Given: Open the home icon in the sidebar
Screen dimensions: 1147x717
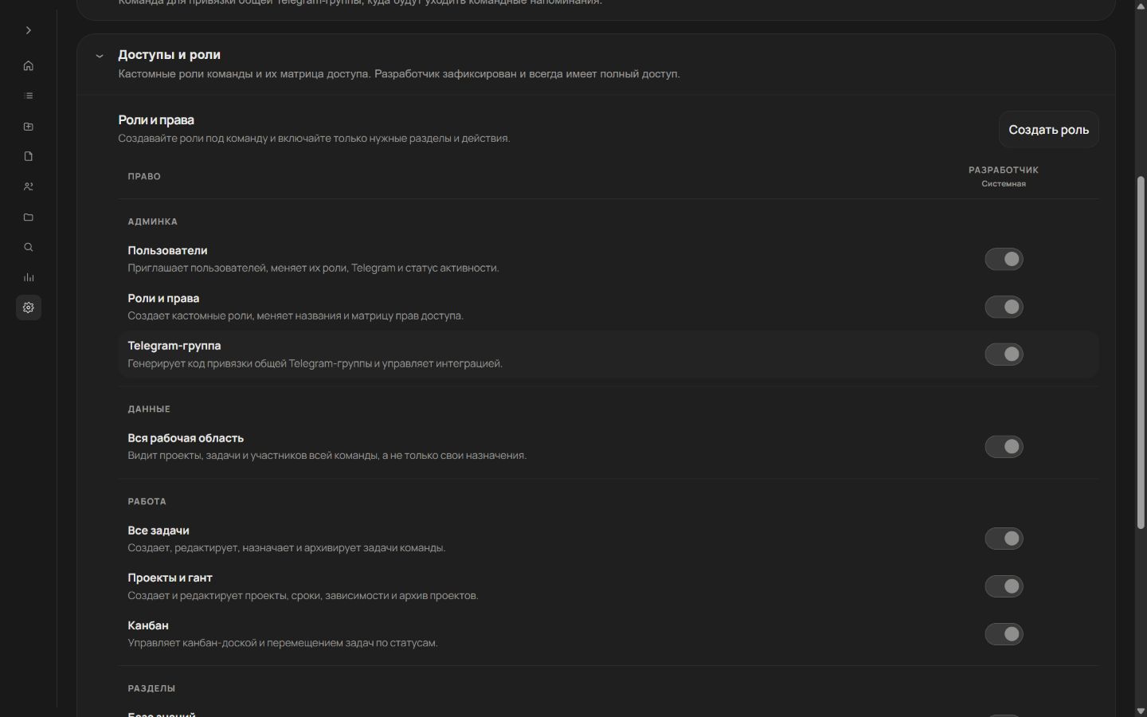Looking at the screenshot, I should [x=29, y=65].
